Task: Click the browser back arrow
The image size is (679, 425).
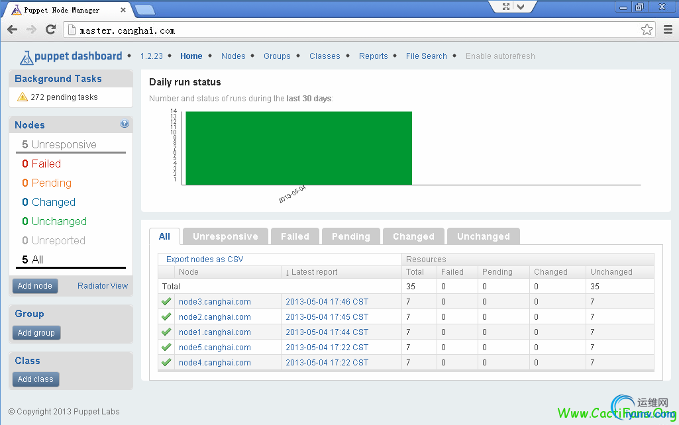Action: tap(12, 29)
